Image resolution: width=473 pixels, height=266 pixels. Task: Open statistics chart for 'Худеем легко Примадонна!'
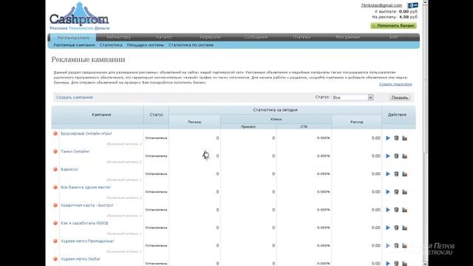(x=405, y=246)
